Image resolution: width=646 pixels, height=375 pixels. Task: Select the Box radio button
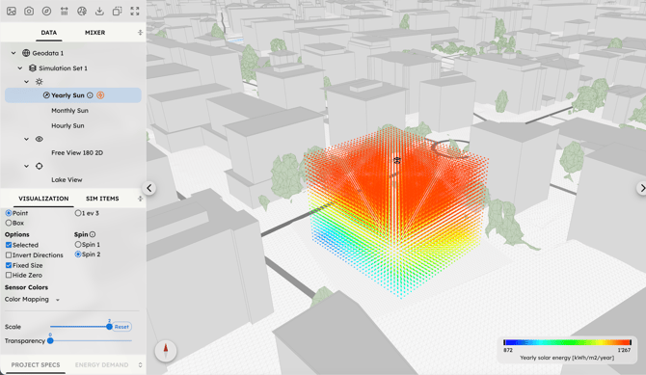point(9,223)
